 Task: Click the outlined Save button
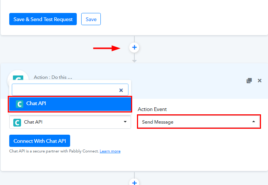point(91,19)
